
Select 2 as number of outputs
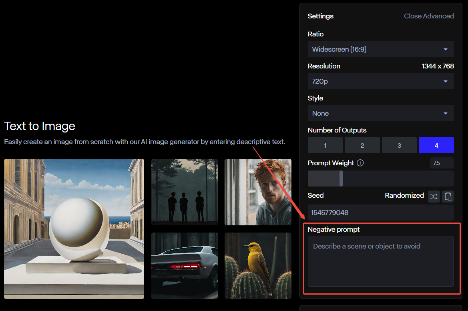(x=362, y=145)
